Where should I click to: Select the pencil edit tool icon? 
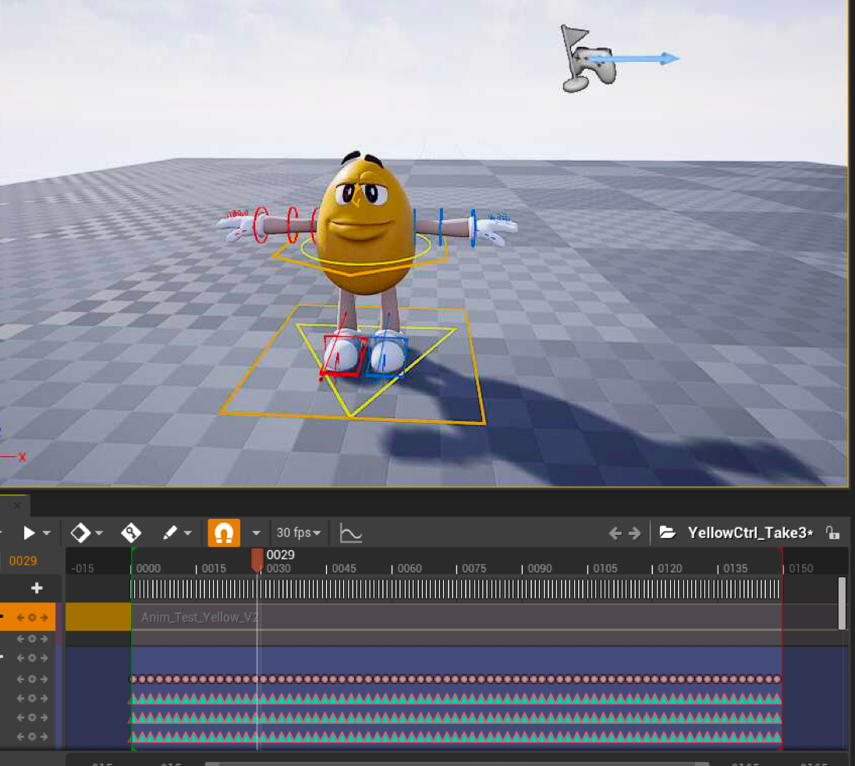point(169,533)
